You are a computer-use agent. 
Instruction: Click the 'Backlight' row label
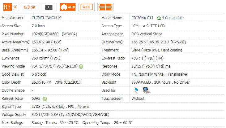(x=109, y=82)
